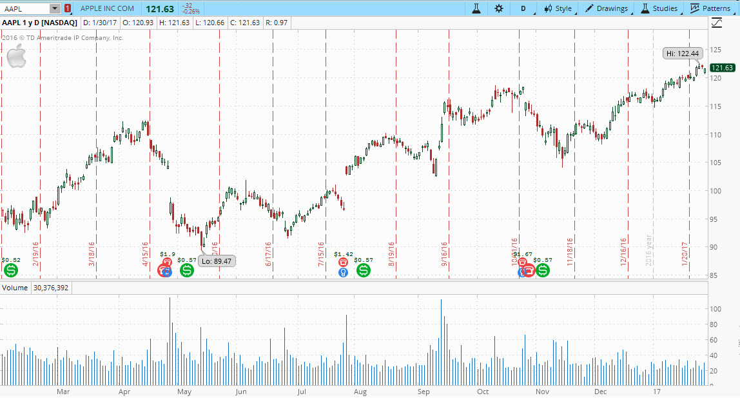Click the green dividend icon near November

pyautogui.click(x=543, y=270)
